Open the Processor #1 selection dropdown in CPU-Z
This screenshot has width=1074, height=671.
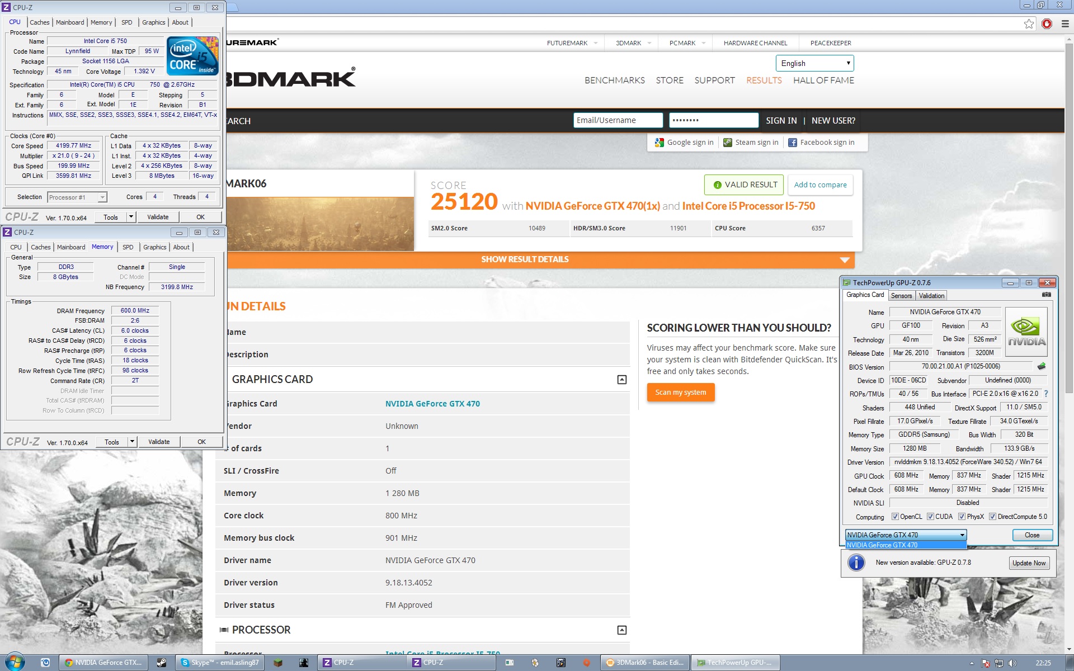(x=77, y=197)
